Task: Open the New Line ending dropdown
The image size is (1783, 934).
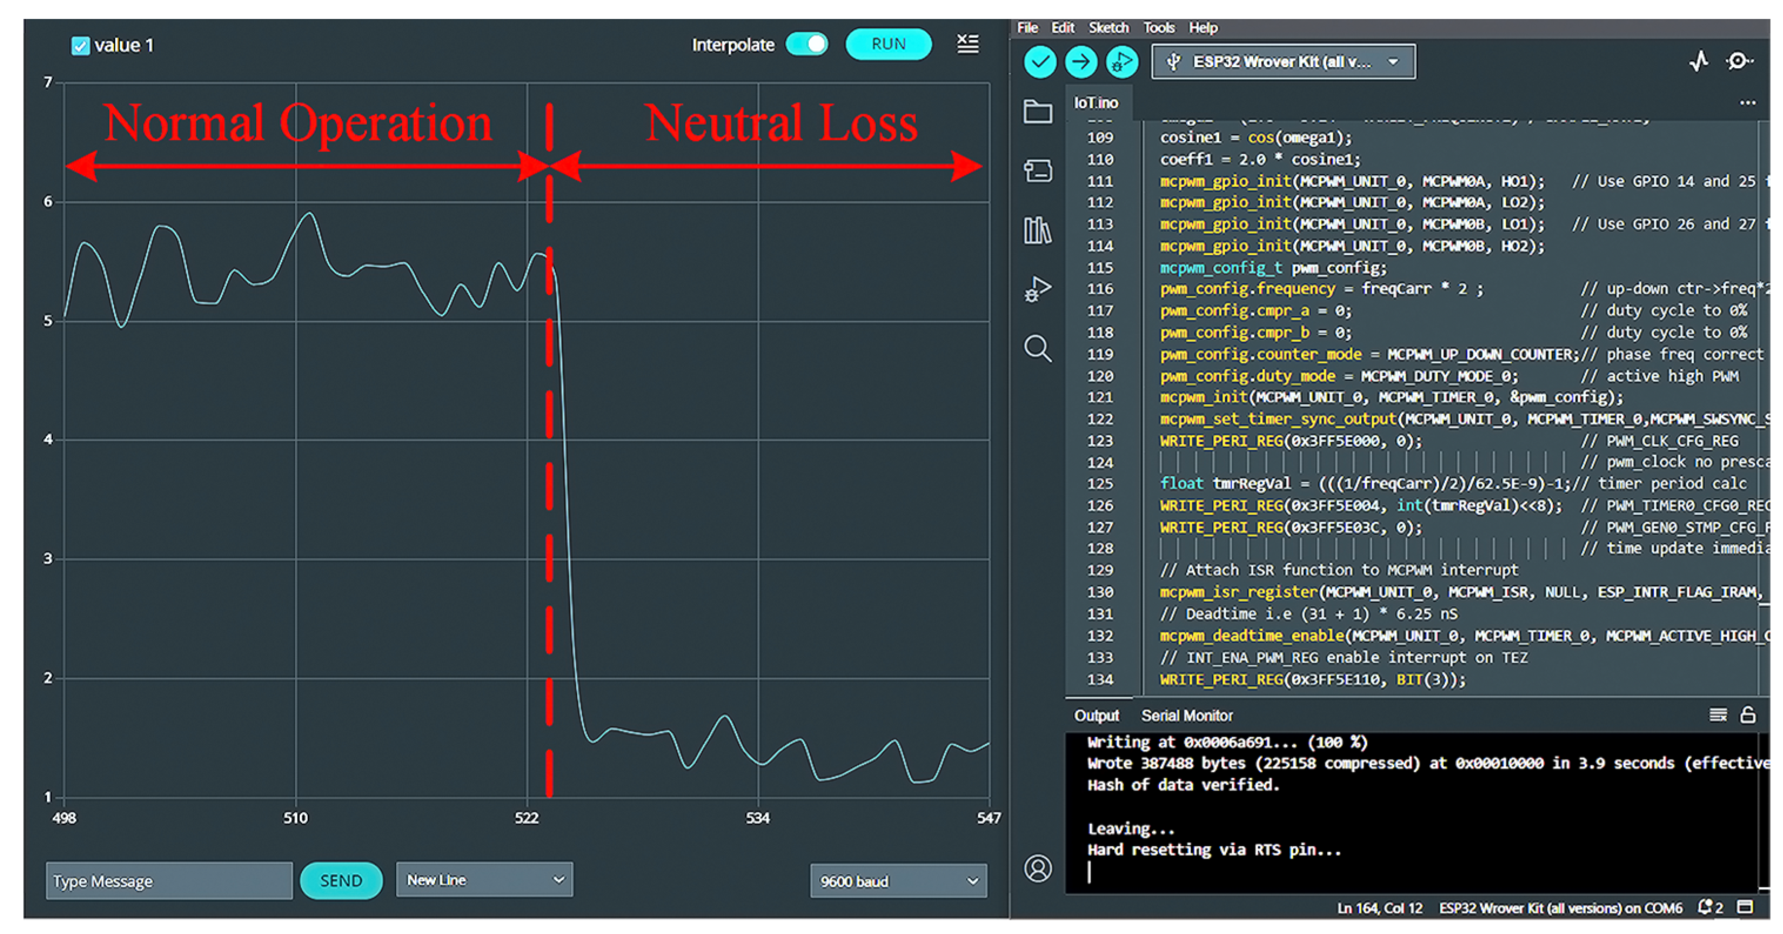Action: point(484,880)
